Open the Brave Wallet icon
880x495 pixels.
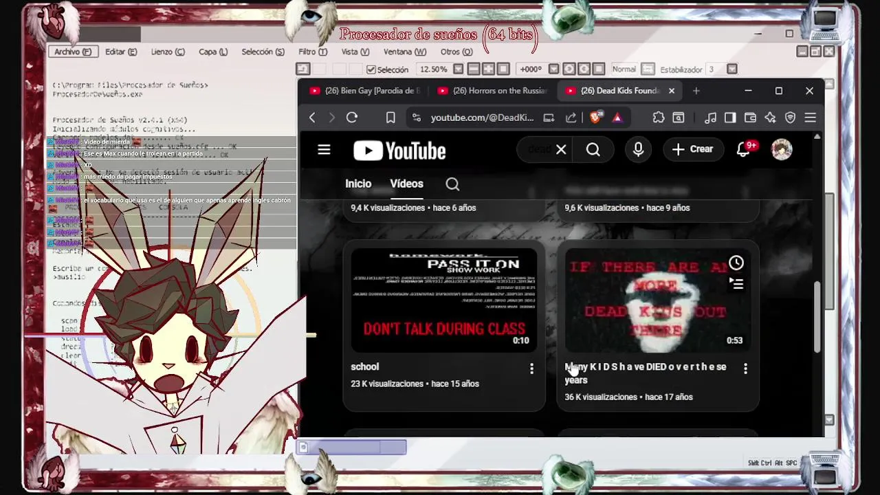click(x=750, y=118)
